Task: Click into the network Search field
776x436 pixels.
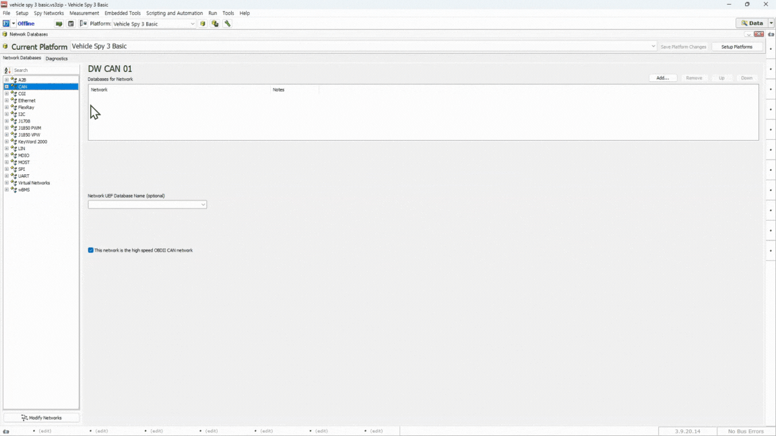Action: click(x=44, y=70)
